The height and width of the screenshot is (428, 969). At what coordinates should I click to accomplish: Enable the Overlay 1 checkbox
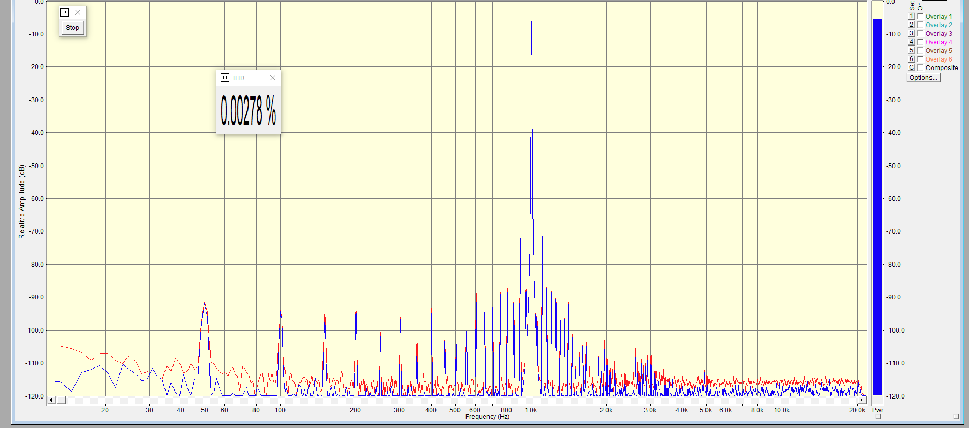coord(920,17)
